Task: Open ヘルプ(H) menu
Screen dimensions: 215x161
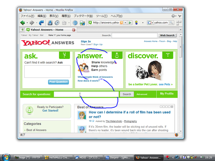Action: click(117, 16)
